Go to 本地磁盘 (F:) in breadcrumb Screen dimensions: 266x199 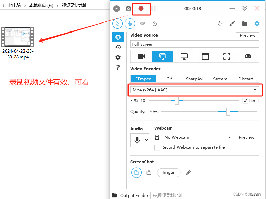tap(41, 6)
